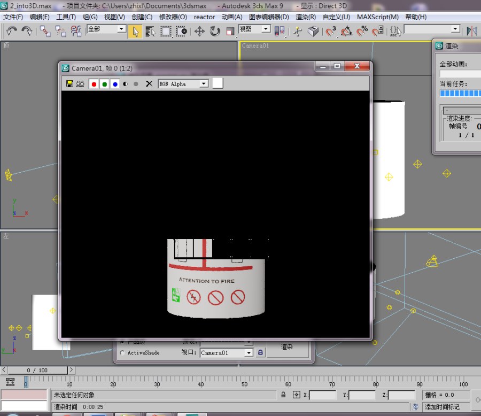Toggle the green channel display
Screen dimensions: 481x416
click(x=105, y=84)
